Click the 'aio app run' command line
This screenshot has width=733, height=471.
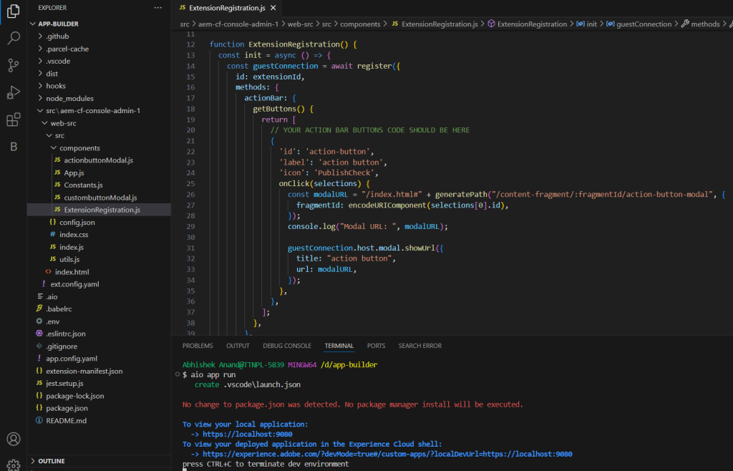click(x=213, y=375)
